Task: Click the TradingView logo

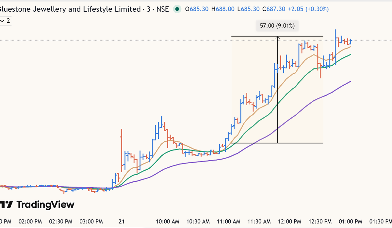Action: tap(37, 205)
